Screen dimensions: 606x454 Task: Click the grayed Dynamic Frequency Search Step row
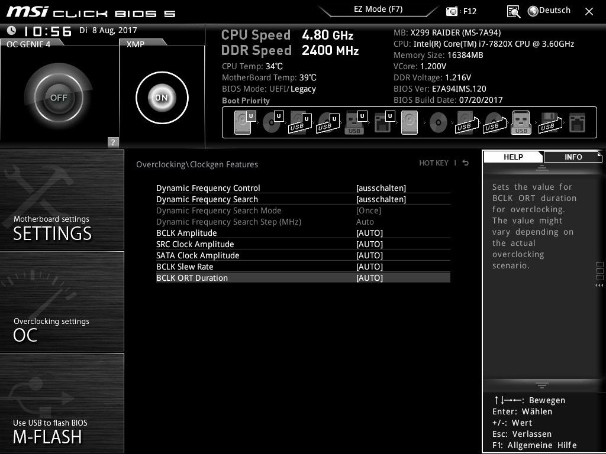[303, 222]
